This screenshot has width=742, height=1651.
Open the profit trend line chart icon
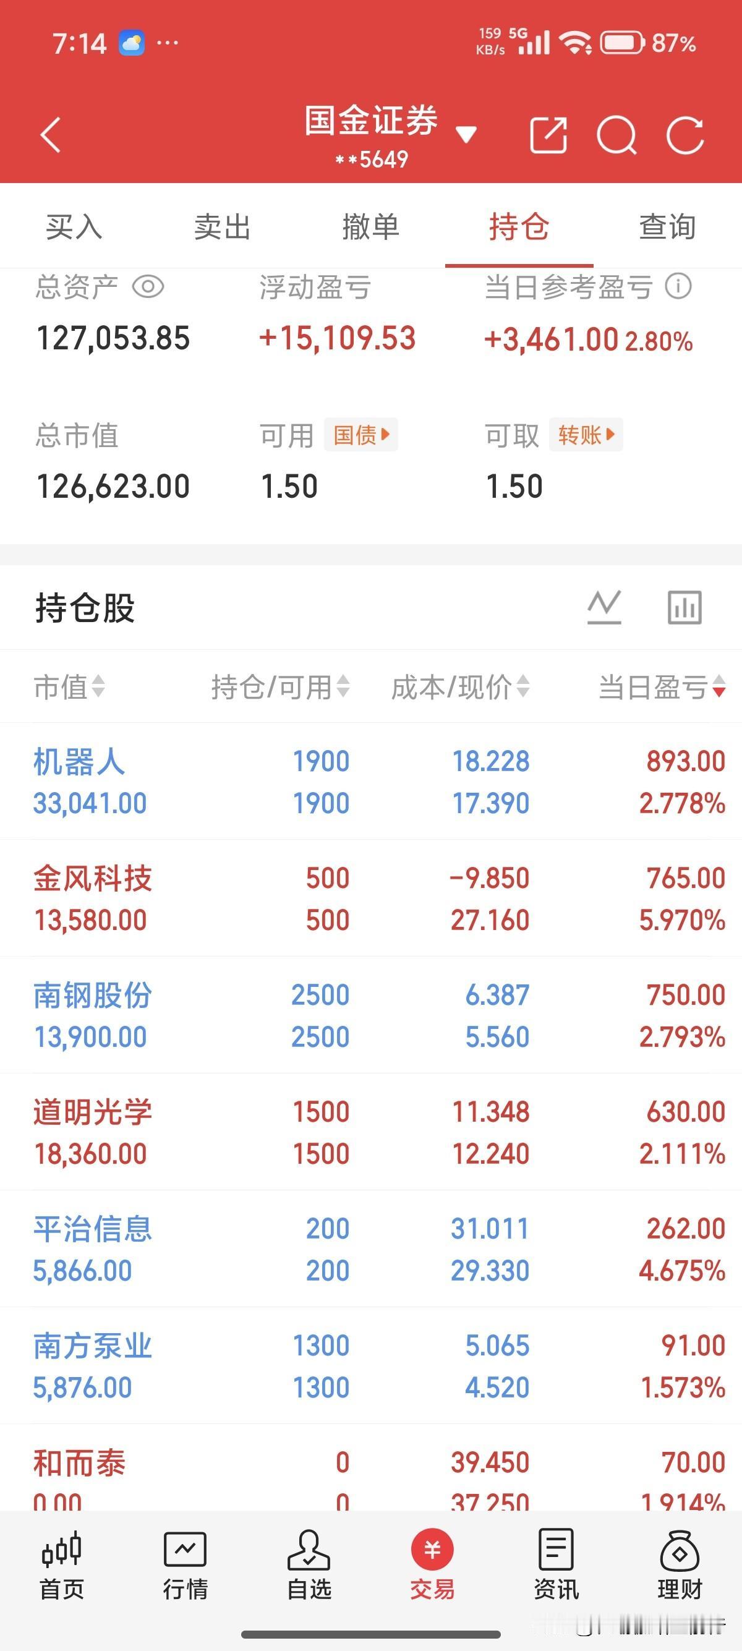(604, 607)
